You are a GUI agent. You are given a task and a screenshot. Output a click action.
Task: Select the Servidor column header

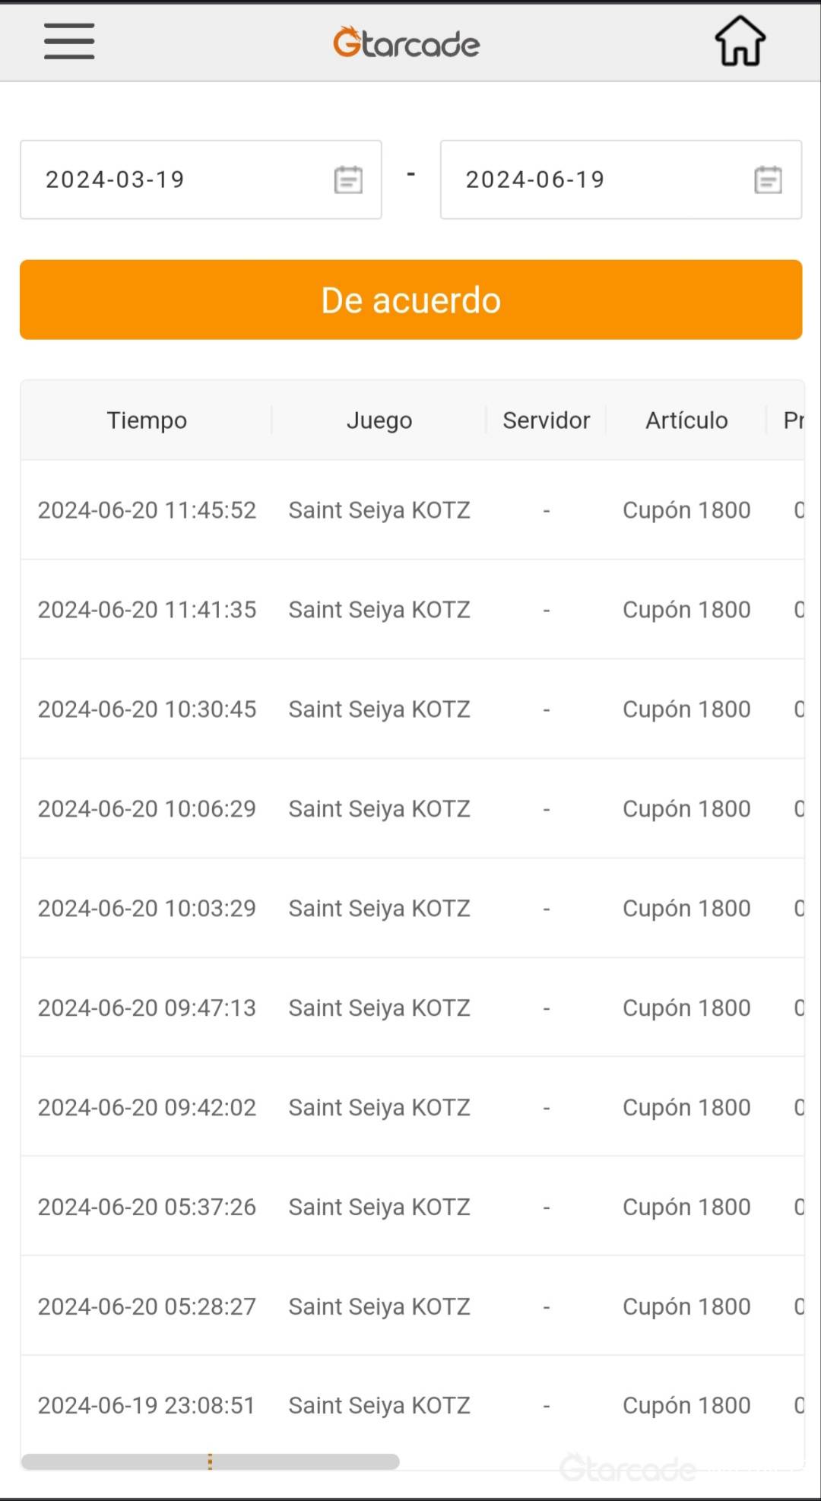coord(546,420)
